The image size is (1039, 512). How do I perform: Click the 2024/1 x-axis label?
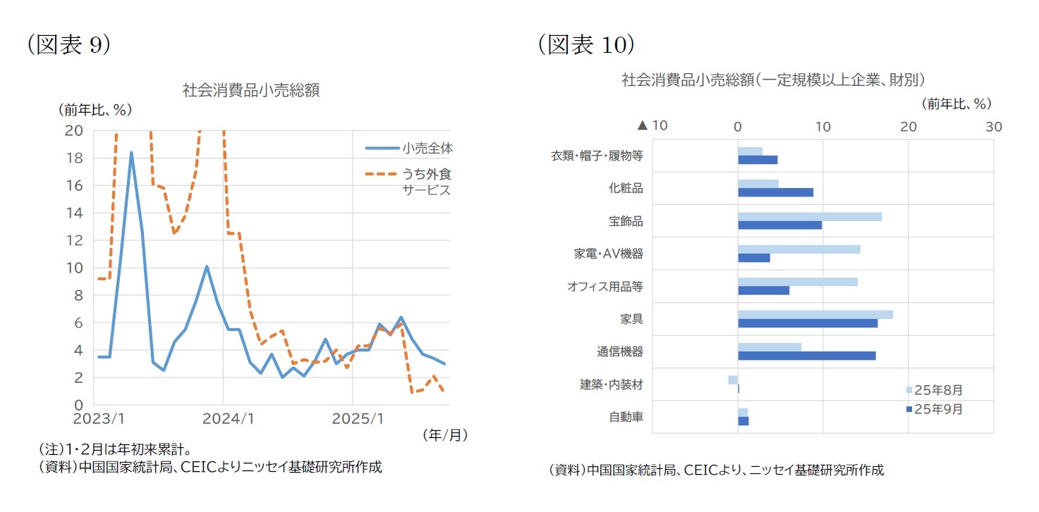coord(223,418)
